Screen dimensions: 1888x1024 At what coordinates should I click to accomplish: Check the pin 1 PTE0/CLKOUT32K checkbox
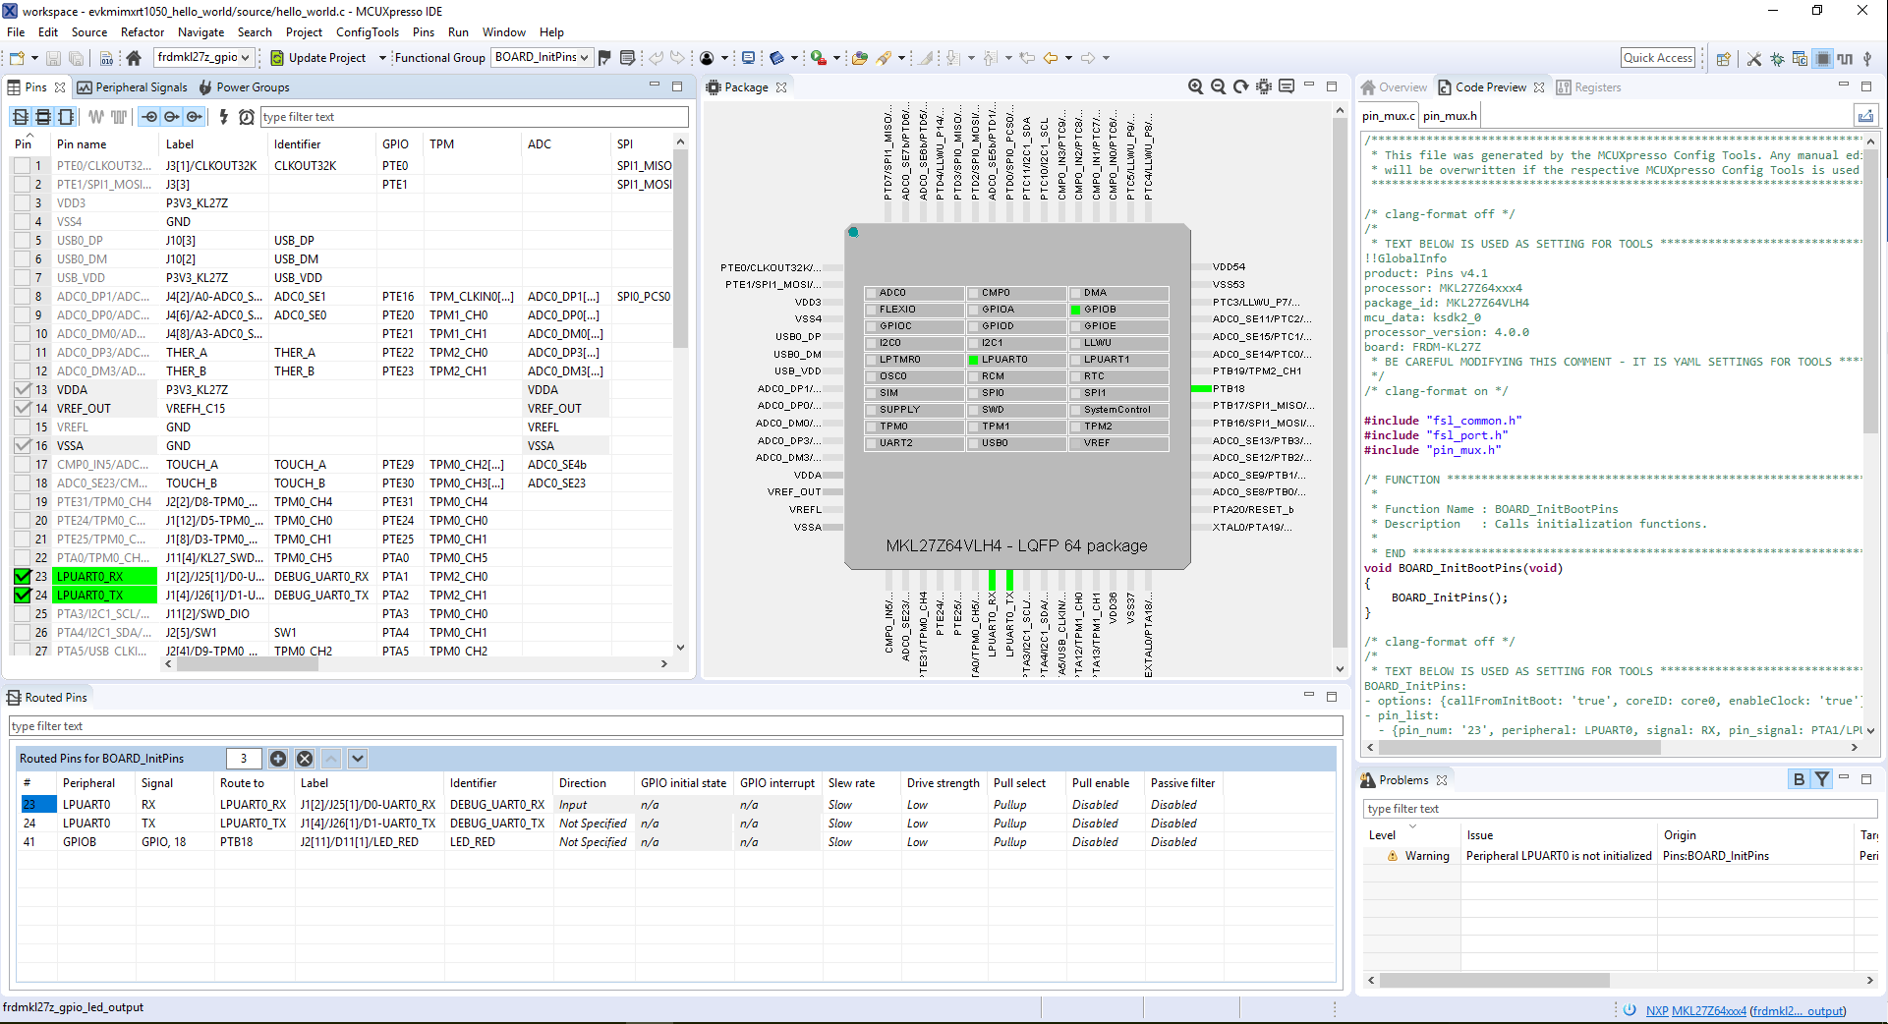click(22, 166)
